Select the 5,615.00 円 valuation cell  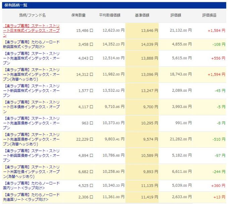[182, 58]
